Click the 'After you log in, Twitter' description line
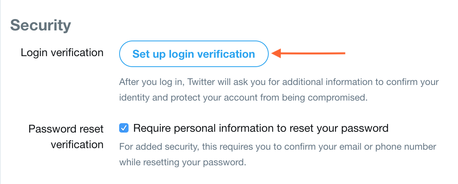458x184 pixels. pyautogui.click(x=279, y=82)
